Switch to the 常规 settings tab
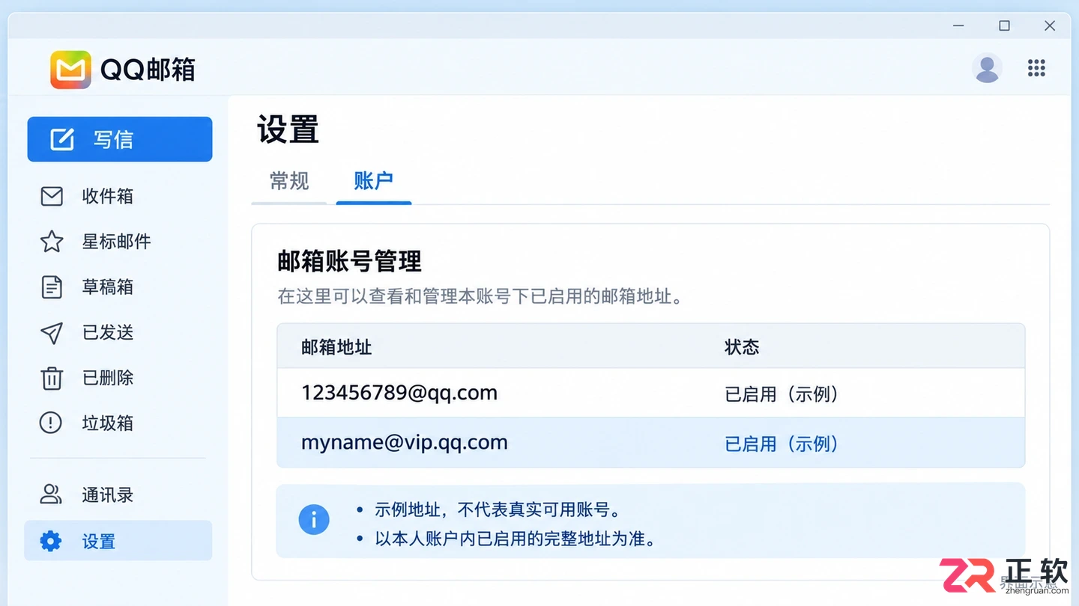The width and height of the screenshot is (1079, 606). (289, 181)
